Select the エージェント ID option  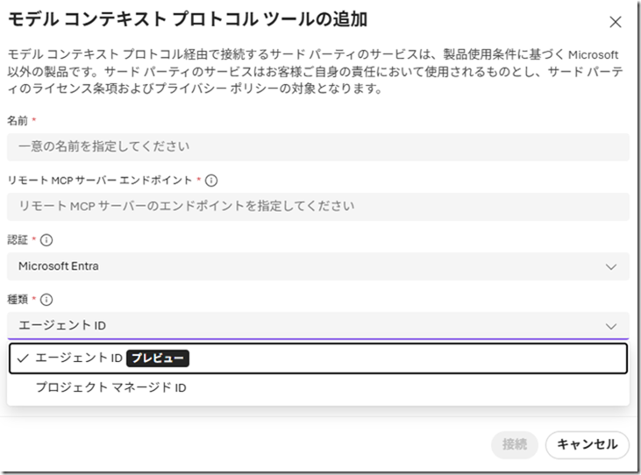(79, 358)
